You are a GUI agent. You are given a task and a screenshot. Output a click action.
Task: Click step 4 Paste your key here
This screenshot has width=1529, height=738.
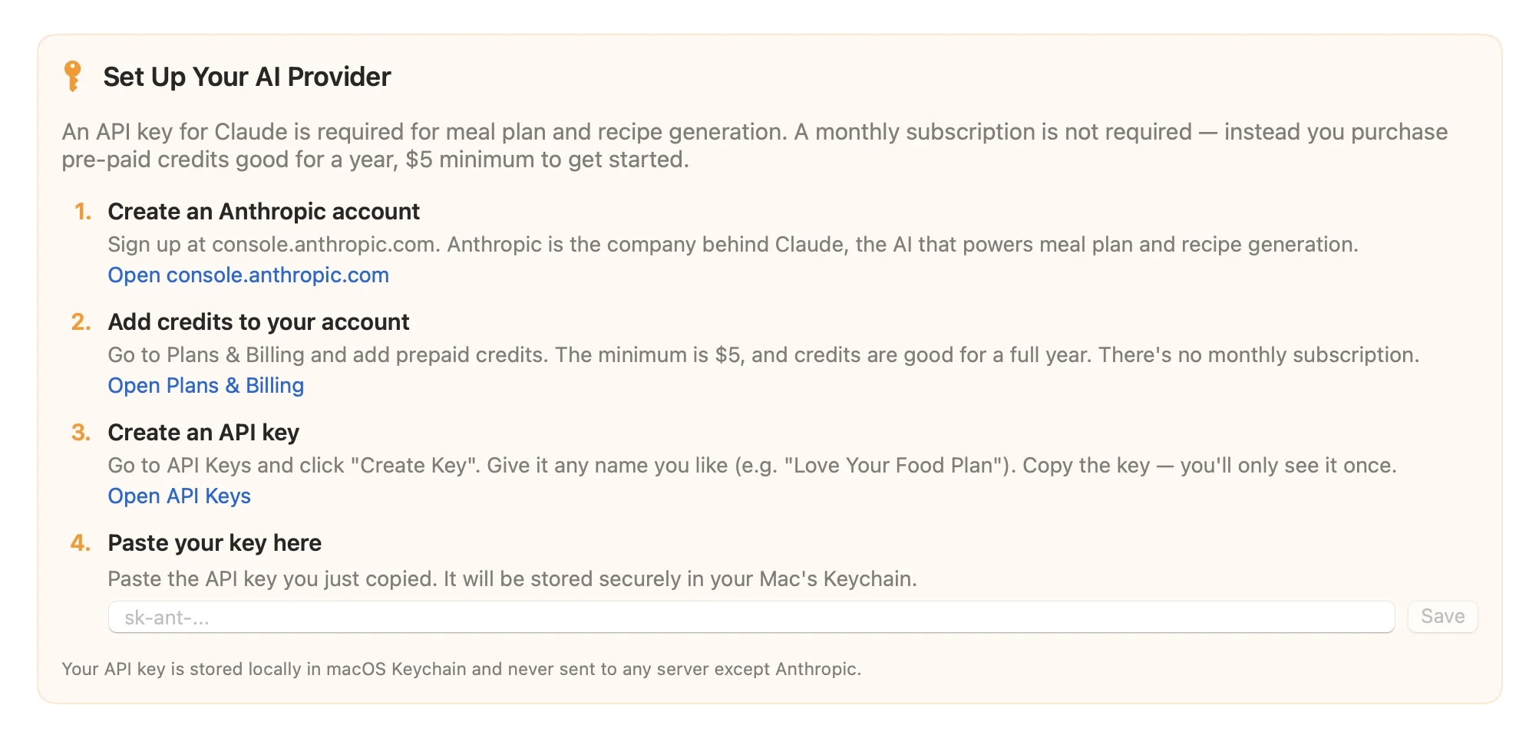215,542
